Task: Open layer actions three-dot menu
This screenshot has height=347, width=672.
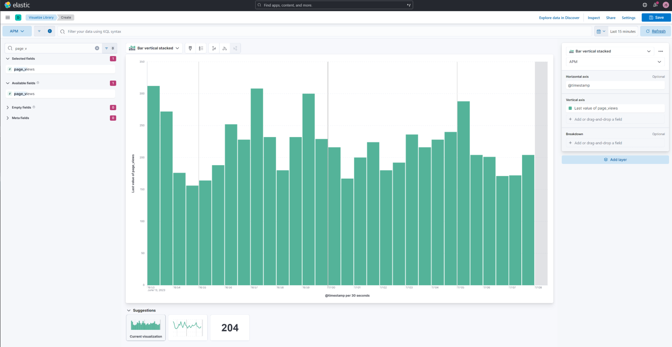Action: click(x=661, y=51)
